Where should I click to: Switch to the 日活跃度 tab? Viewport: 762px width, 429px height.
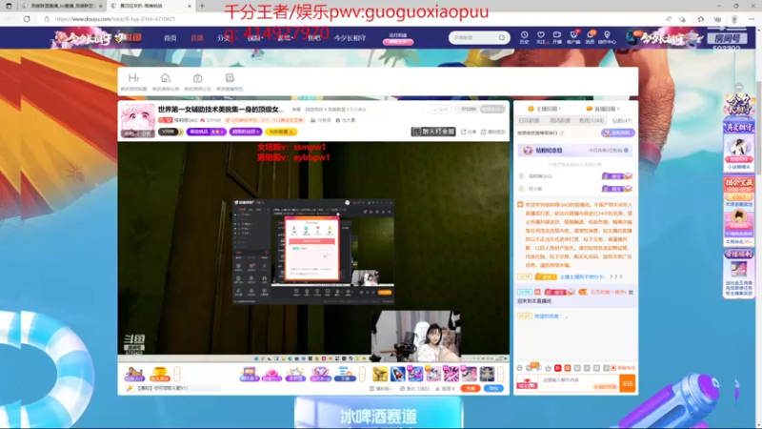point(530,120)
